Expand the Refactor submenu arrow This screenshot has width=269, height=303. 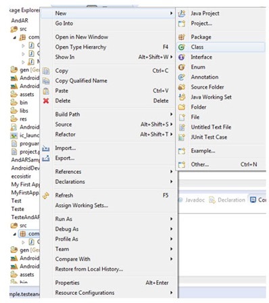[x=171, y=135]
